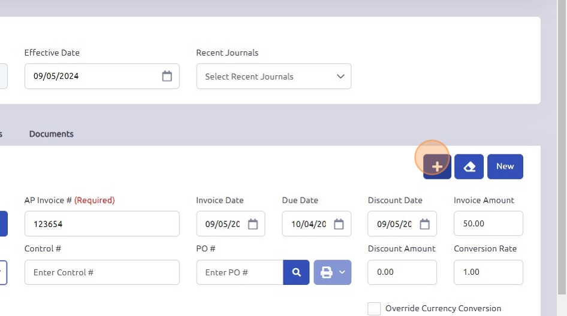The width and height of the screenshot is (567, 316).
Task: Select the Invoice Amount field
Action: coord(488,224)
